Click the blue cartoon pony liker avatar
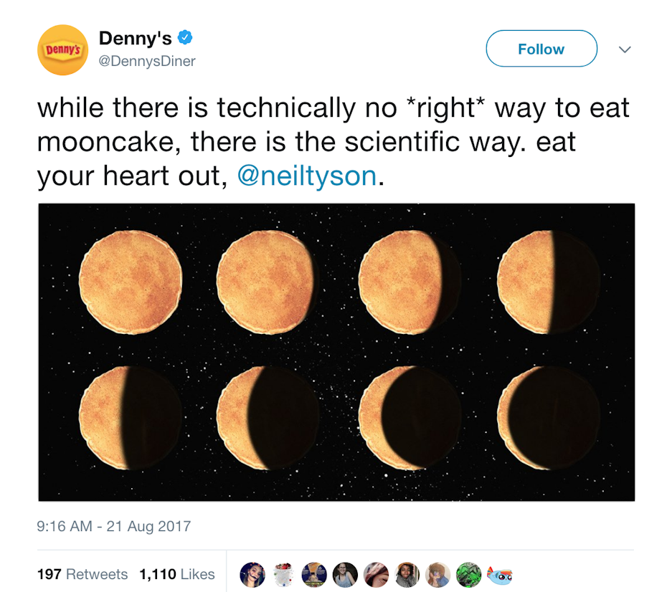 pos(500,574)
